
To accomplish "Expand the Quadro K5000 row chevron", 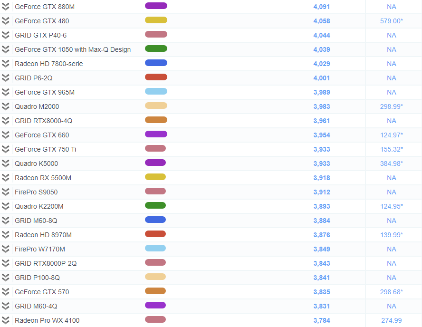I will pos(5,163).
